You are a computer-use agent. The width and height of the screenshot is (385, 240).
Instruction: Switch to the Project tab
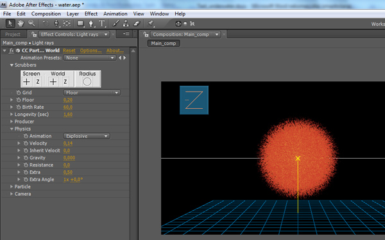[13, 35]
